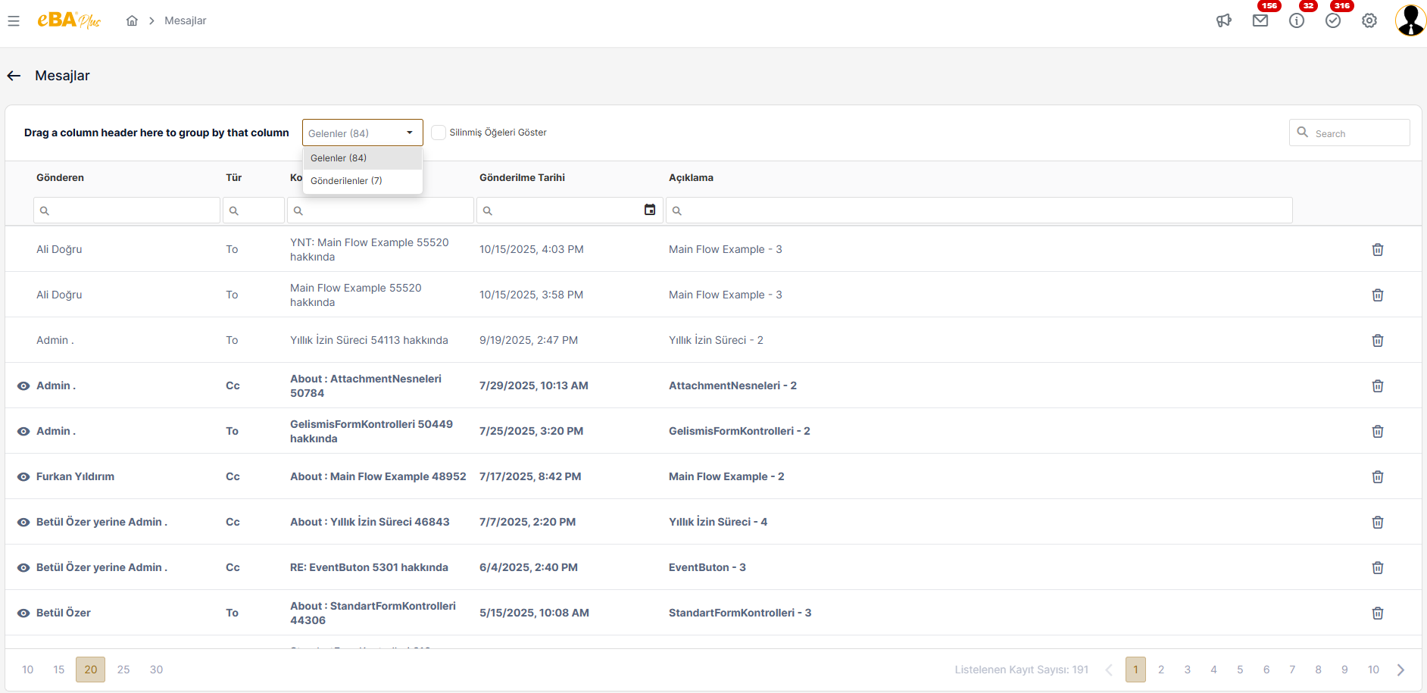Toggle the eye icon for Furkan Yıldırım

click(x=23, y=476)
